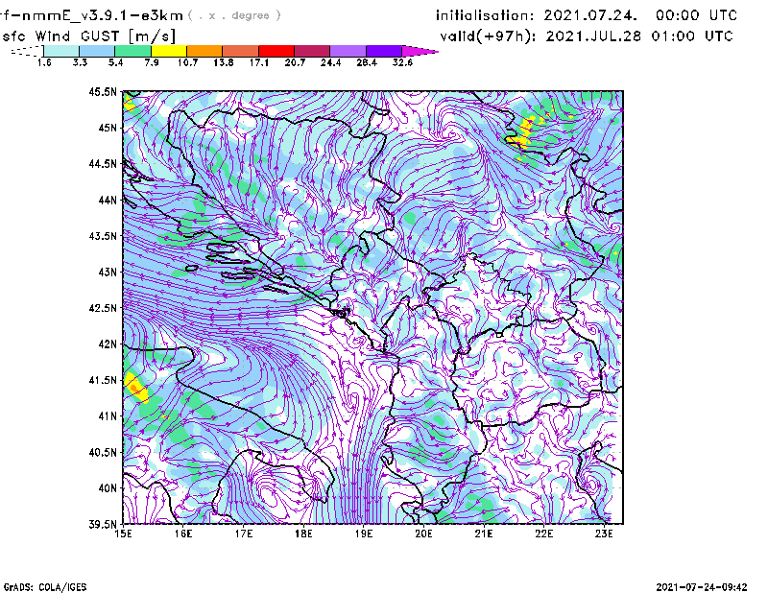Click the '43.5N' latitude label
This screenshot has height=593, width=768.
pyautogui.click(x=103, y=235)
